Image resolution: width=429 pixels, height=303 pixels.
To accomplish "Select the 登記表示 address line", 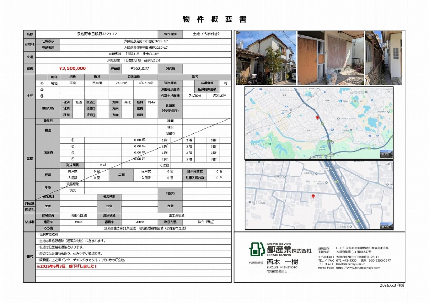I will click(146, 47).
